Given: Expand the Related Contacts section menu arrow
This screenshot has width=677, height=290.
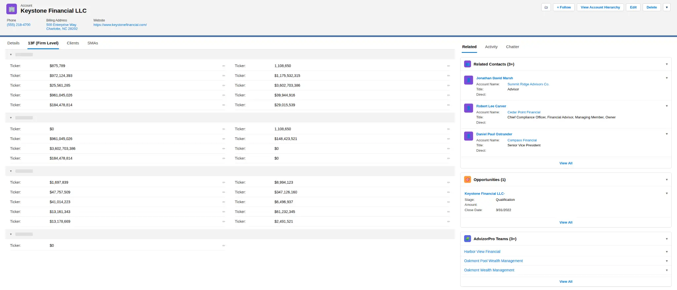Looking at the screenshot, I should coord(667,64).
